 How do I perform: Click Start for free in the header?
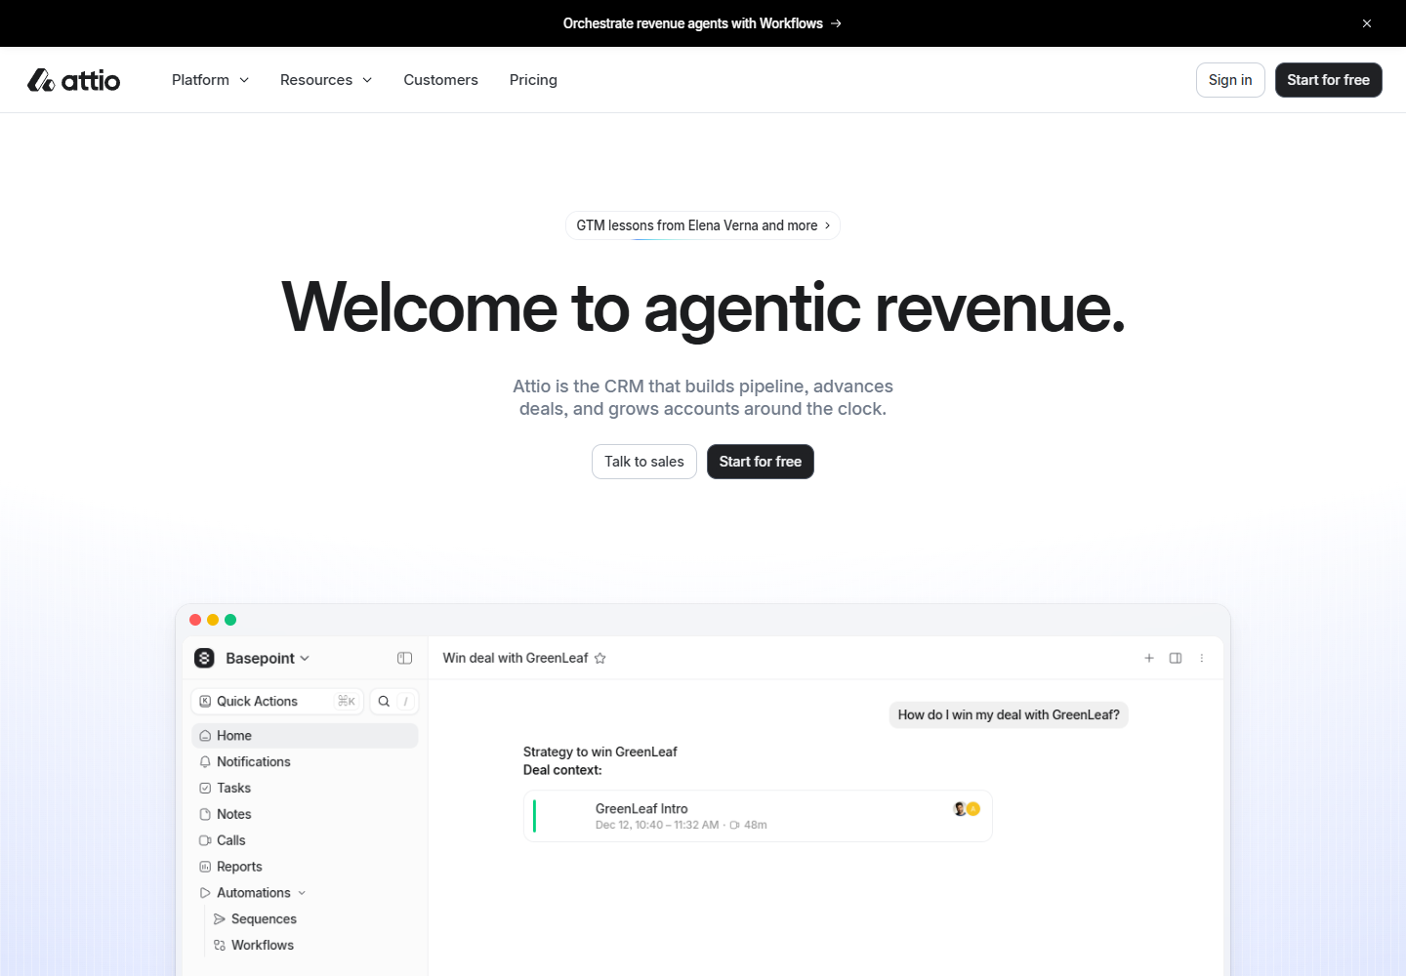pos(1328,80)
